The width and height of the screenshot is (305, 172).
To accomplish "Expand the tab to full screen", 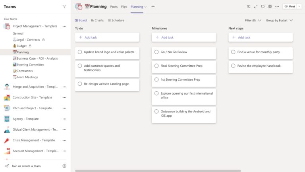I will [255, 6].
